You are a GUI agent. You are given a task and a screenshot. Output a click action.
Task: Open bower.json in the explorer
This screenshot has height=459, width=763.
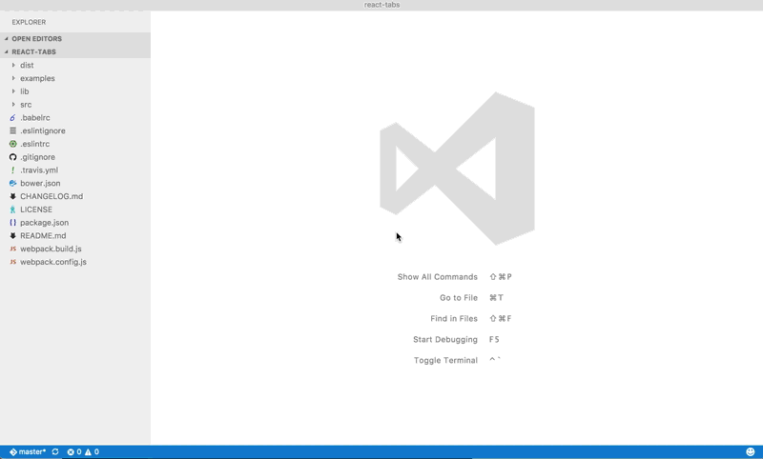click(40, 183)
